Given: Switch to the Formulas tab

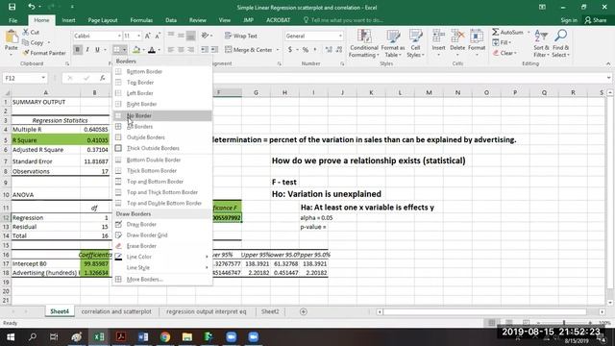Looking at the screenshot, I should (141, 20).
